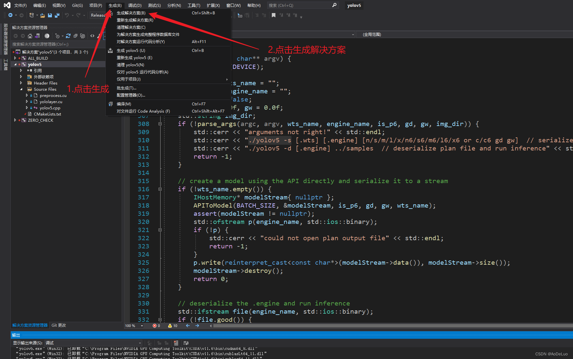Click the save file icon

point(50,15)
